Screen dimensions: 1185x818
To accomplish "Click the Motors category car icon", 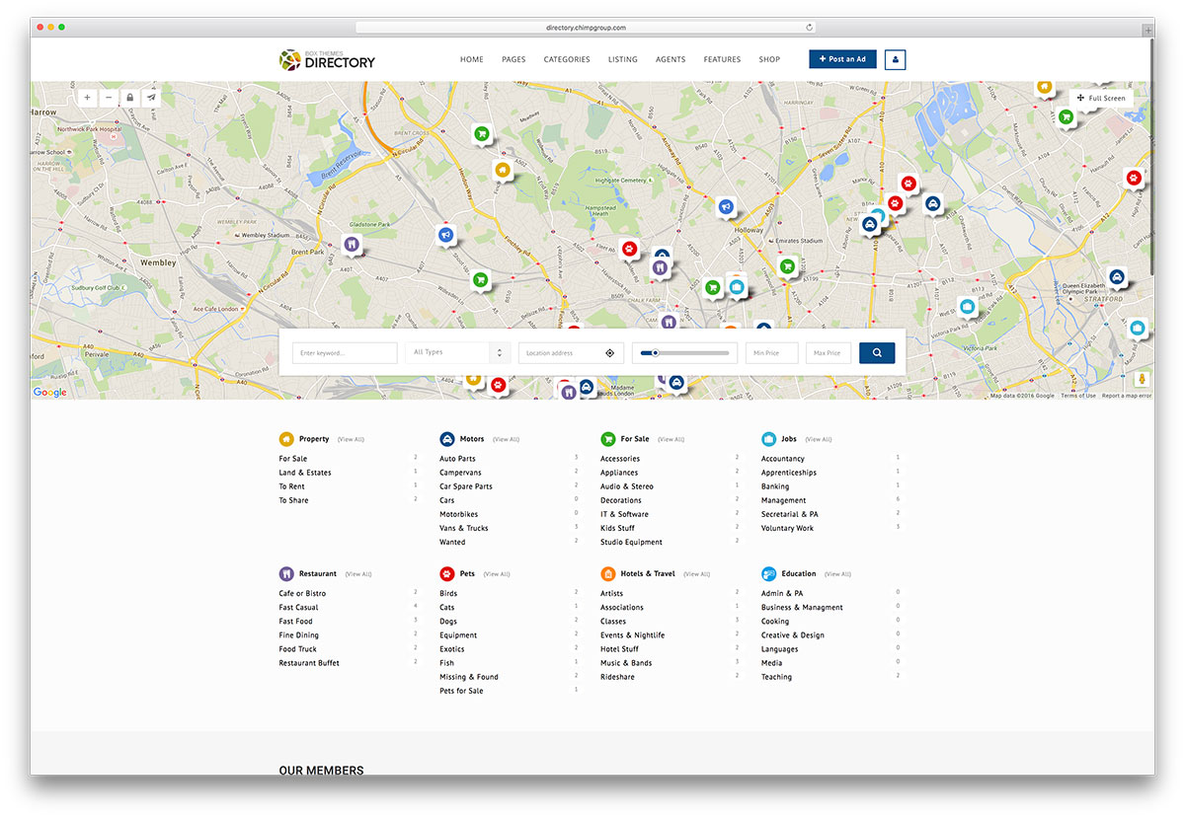I will coord(447,439).
